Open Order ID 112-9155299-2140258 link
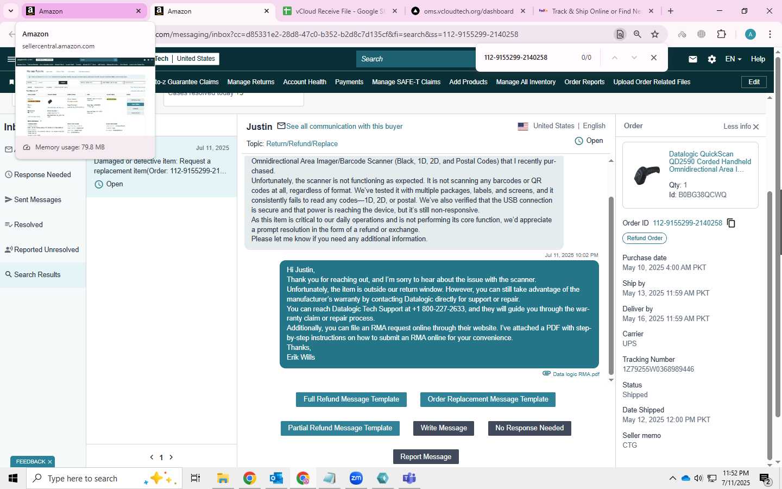 (688, 223)
